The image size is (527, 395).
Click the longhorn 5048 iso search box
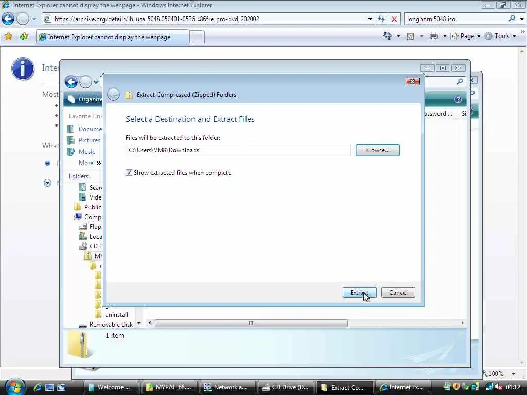click(x=455, y=19)
